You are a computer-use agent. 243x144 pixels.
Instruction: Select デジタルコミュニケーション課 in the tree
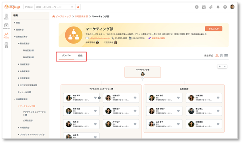coord(34,113)
